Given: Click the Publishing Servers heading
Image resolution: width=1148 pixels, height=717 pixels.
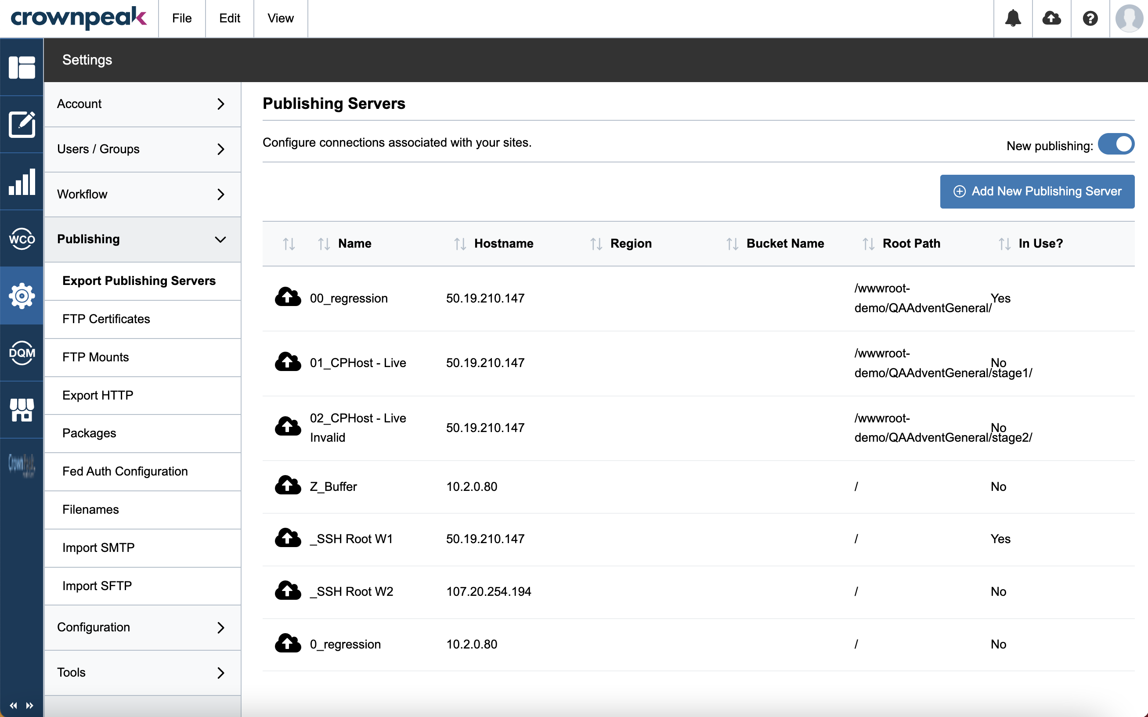Looking at the screenshot, I should 334,103.
